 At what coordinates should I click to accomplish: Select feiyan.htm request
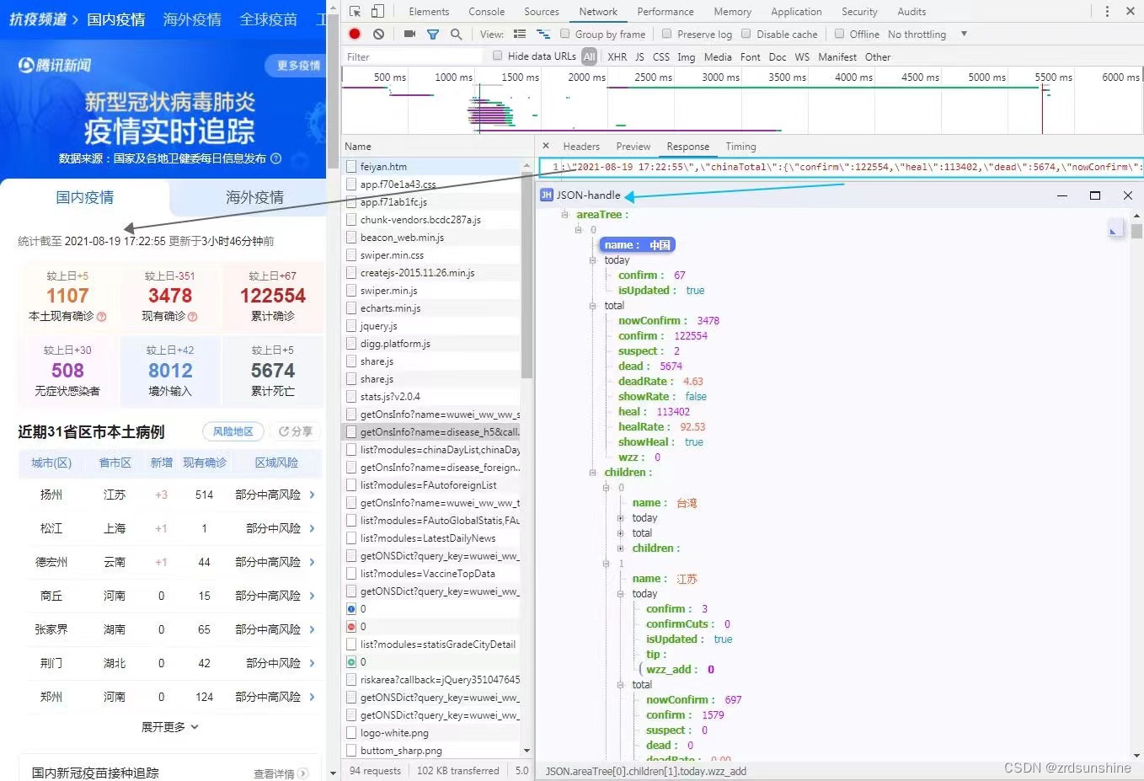431,167
